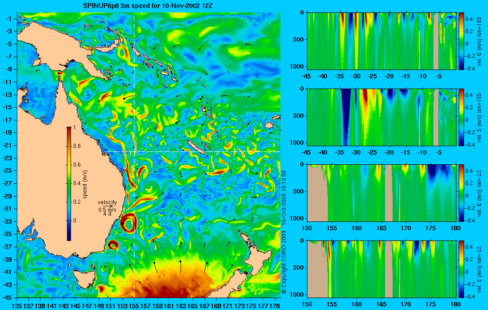The height and width of the screenshot is (310, 488).
Task: Click the "vel. S (m/s) lat=-22" colorbar label
Action: click(x=479, y=269)
